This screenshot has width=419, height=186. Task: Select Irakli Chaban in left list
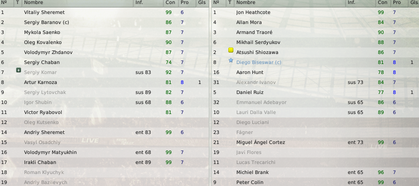point(40,162)
